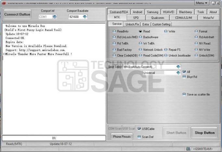Click the <GSMXTEAM> status text
The height and width of the screenshot is (152, 222).
[203, 149]
